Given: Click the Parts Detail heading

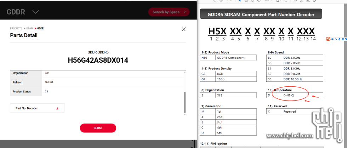Looking at the screenshot, I should (x=24, y=35).
